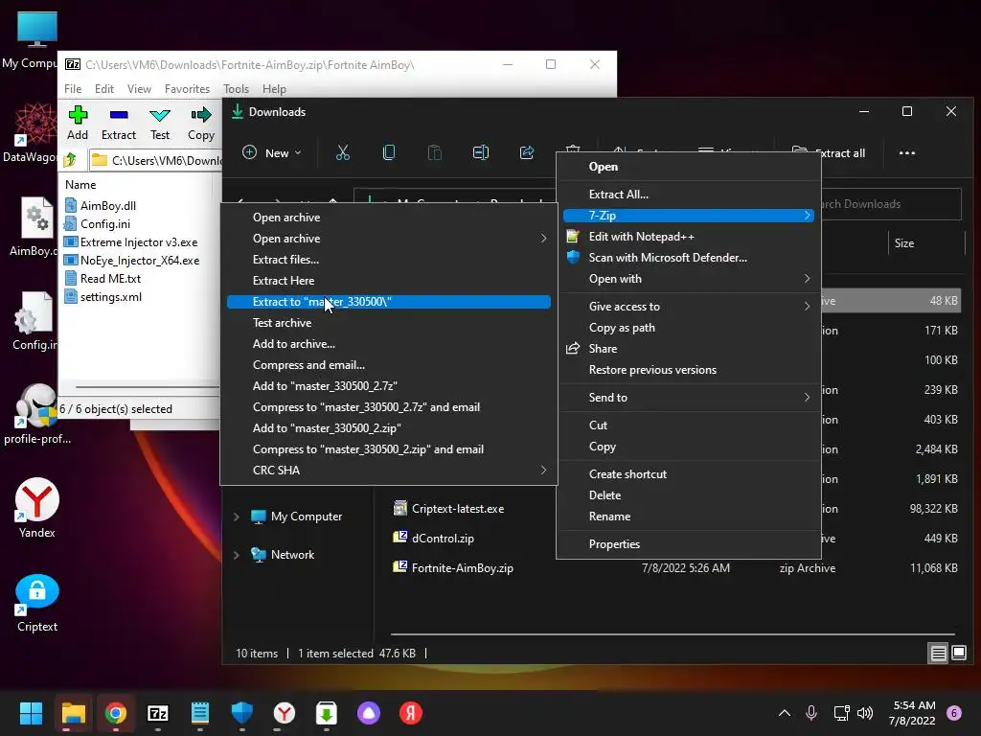Image resolution: width=981 pixels, height=736 pixels.
Task: Click the Share icon in Downloads toolbar
Action: (x=527, y=152)
